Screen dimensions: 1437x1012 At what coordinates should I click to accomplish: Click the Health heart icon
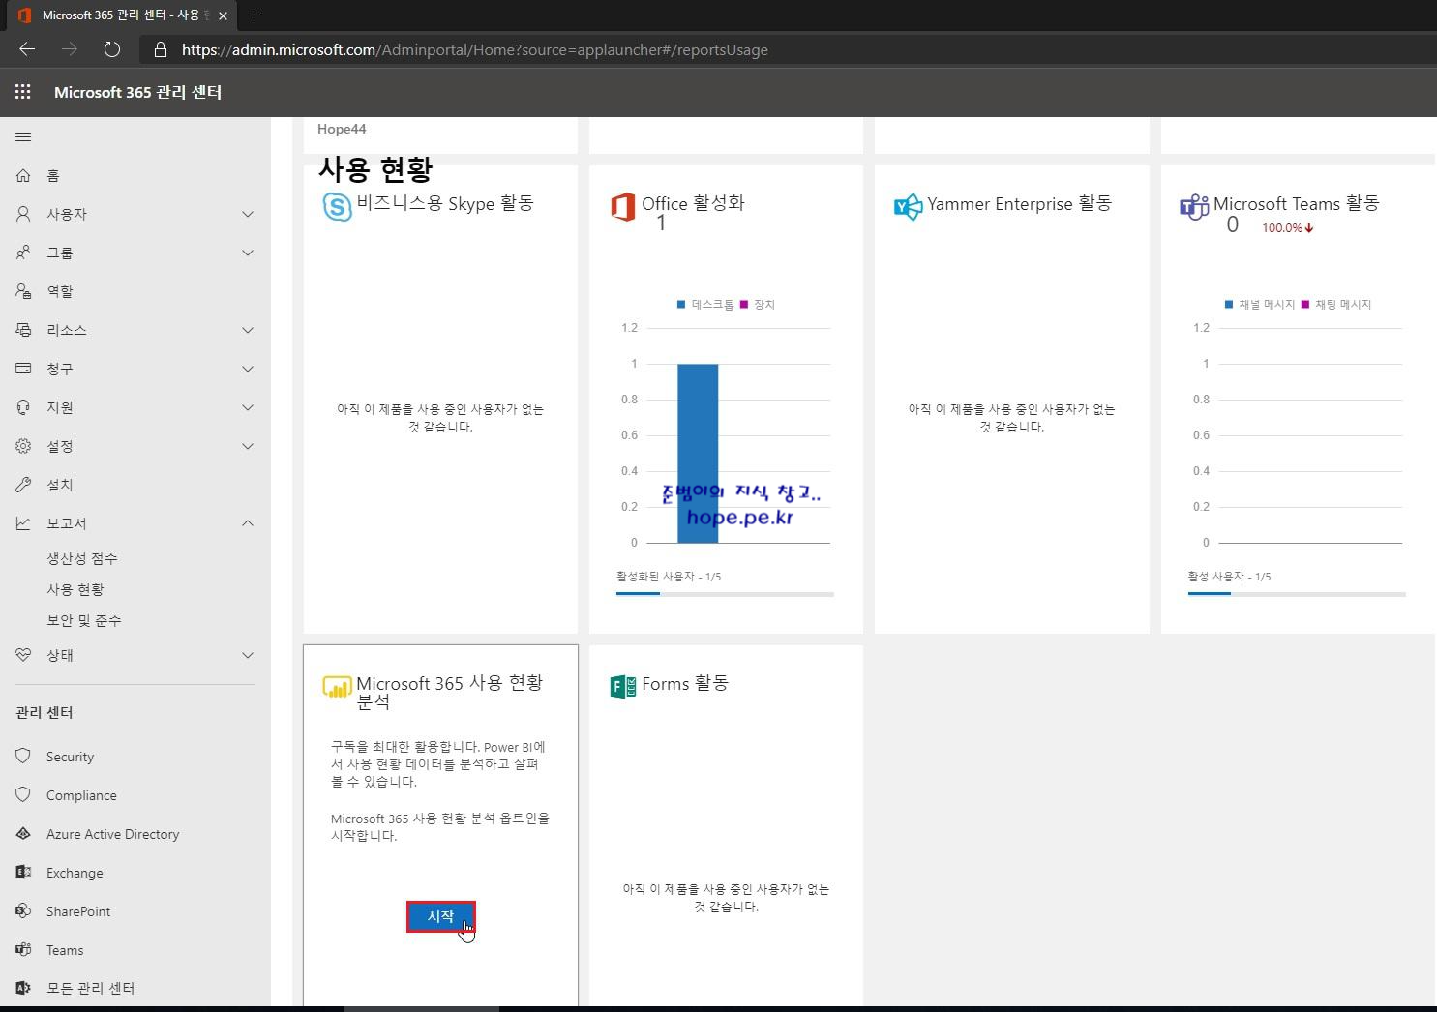pos(23,655)
